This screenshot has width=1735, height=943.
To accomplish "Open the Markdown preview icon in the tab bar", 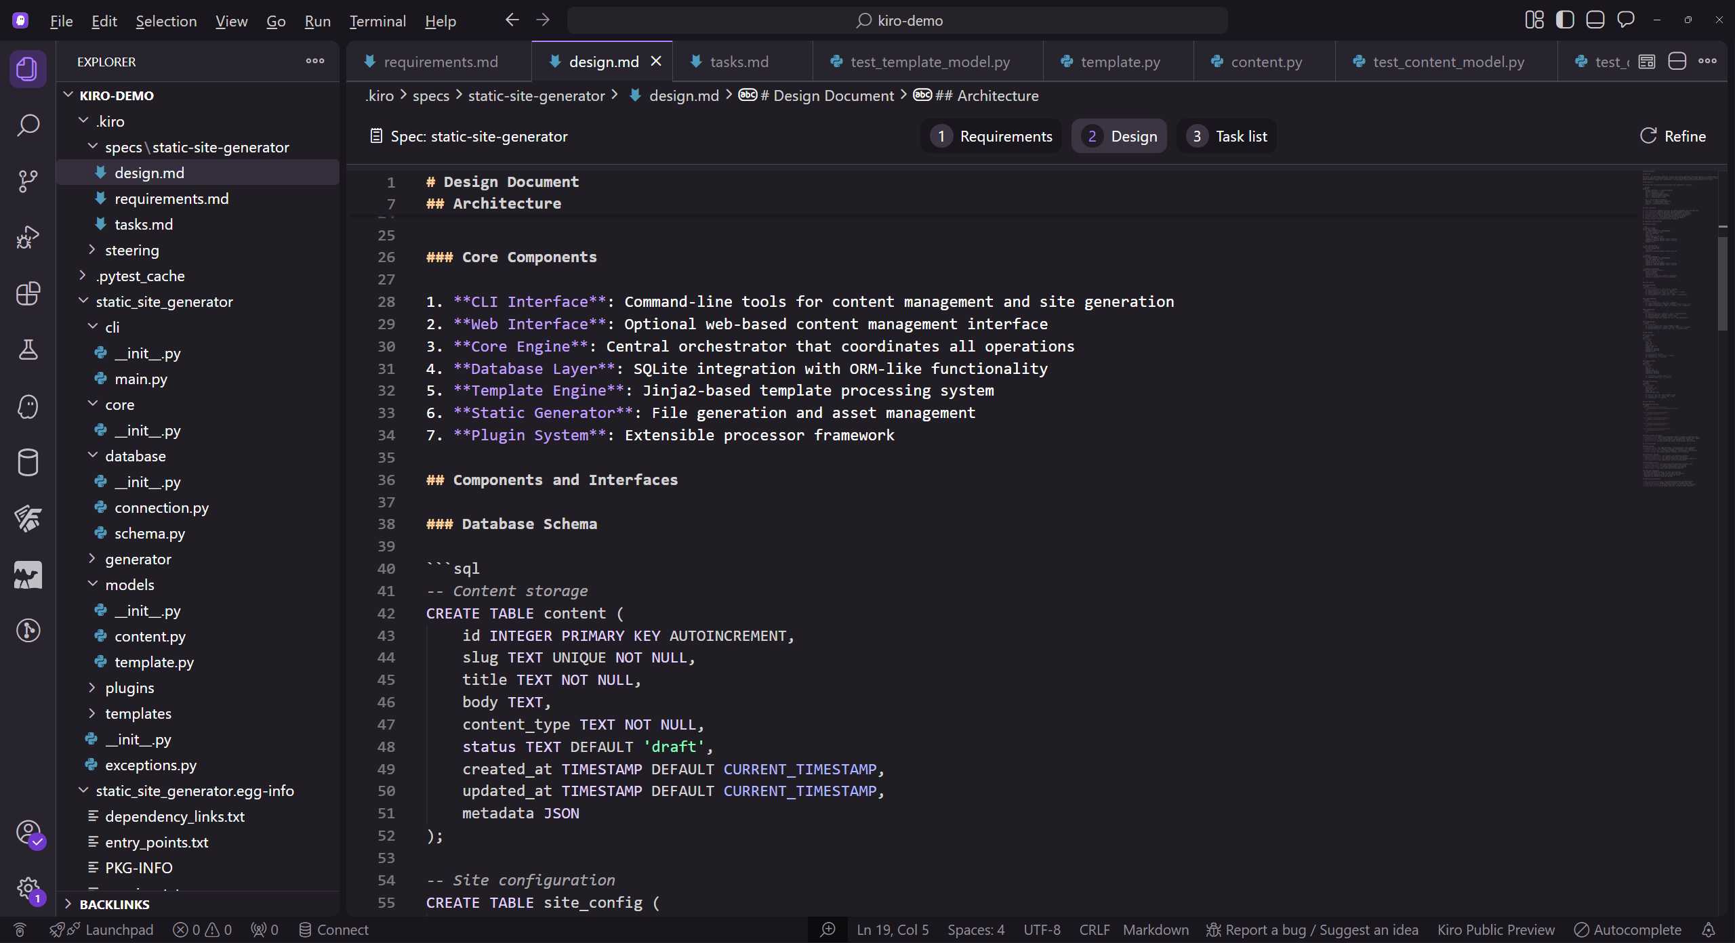I will pyautogui.click(x=1648, y=61).
